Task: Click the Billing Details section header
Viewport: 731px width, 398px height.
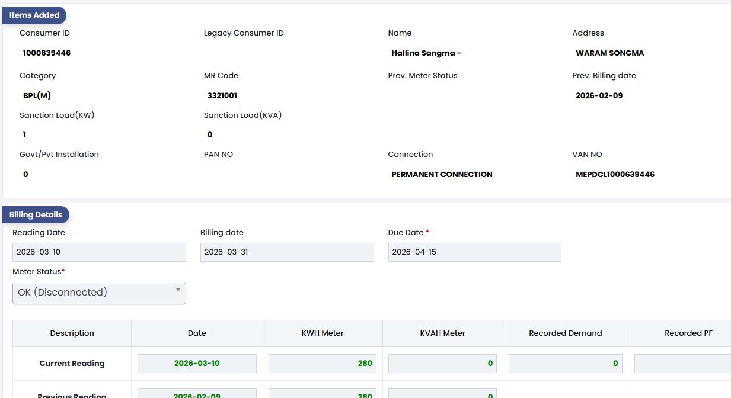Action: [36, 215]
